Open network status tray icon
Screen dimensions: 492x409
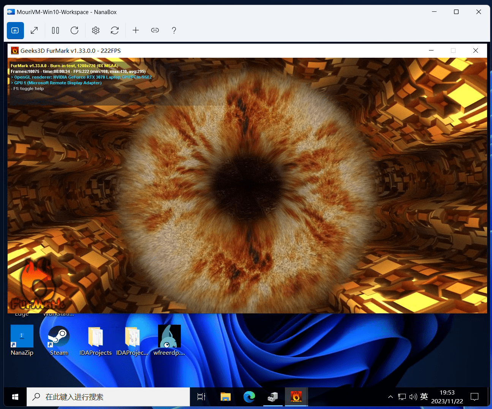pyautogui.click(x=402, y=397)
